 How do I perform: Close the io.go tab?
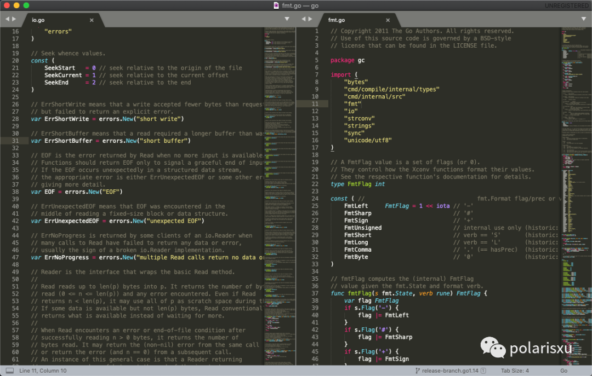pos(92,20)
